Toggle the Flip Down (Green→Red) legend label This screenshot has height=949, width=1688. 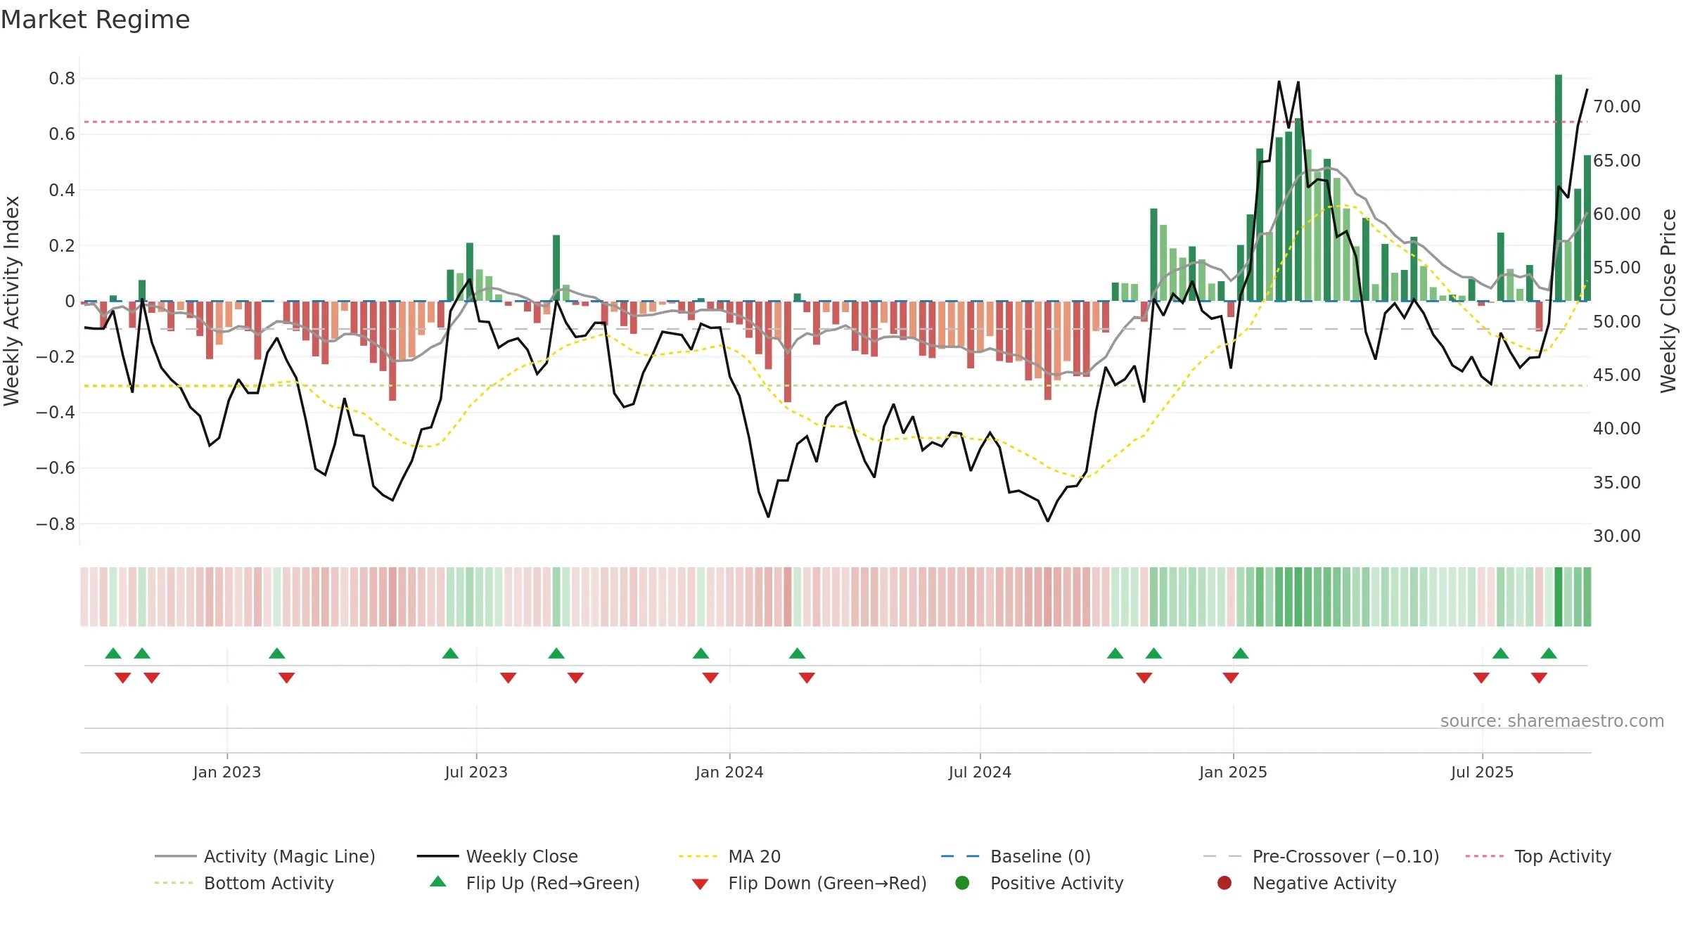coord(828,883)
